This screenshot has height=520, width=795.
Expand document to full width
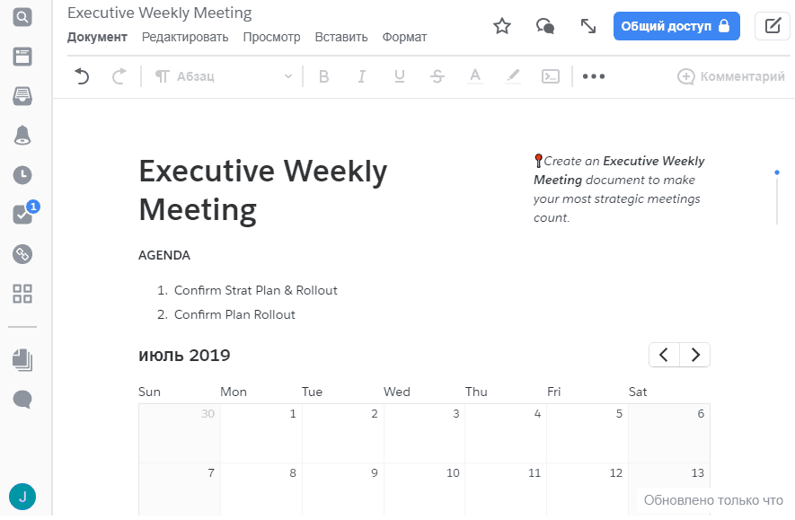pyautogui.click(x=588, y=26)
